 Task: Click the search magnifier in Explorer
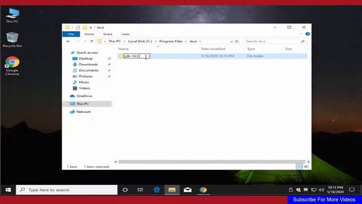coord(303,41)
